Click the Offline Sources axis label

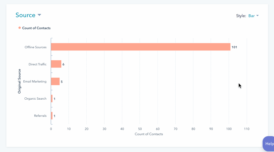click(x=36, y=47)
